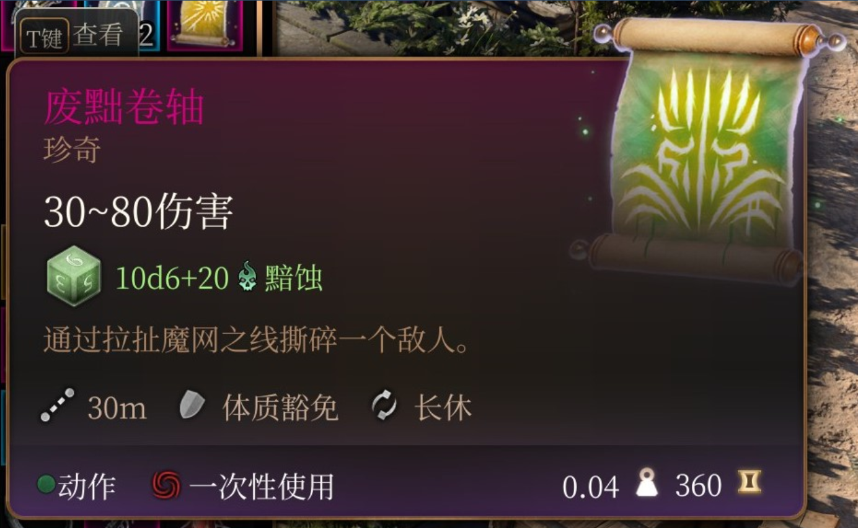
Task: Click the 珍奇 rarity label
Action: click(71, 150)
